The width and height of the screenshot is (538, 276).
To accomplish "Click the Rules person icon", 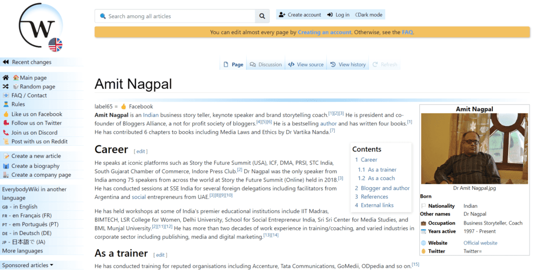I will [6, 104].
